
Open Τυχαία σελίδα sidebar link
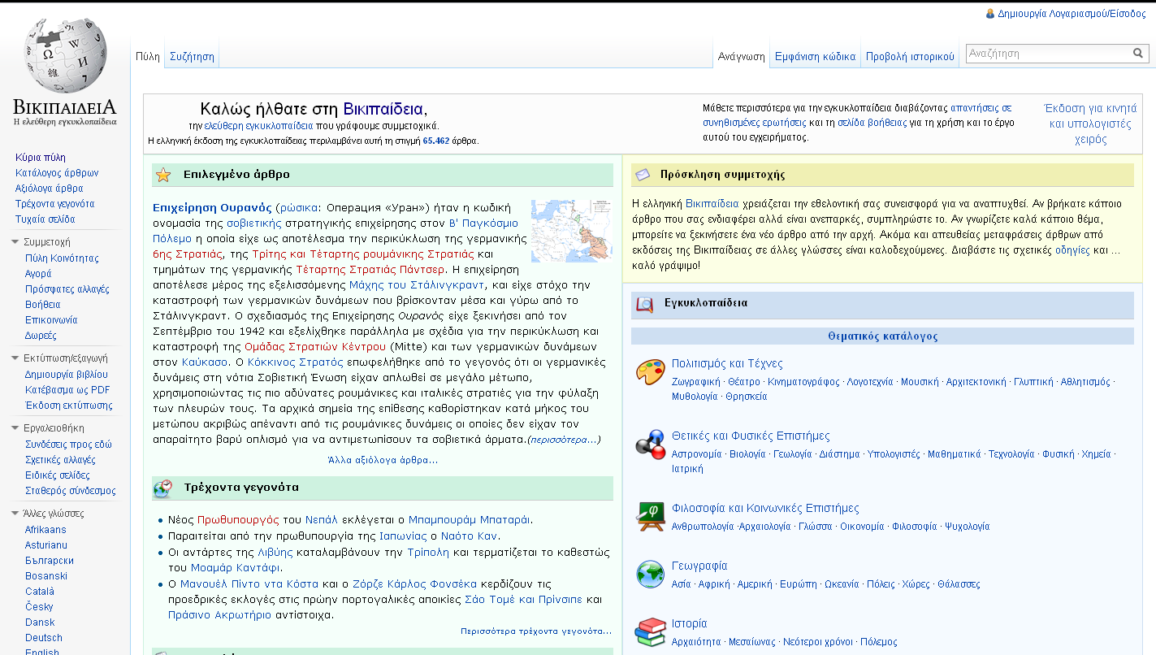point(45,219)
